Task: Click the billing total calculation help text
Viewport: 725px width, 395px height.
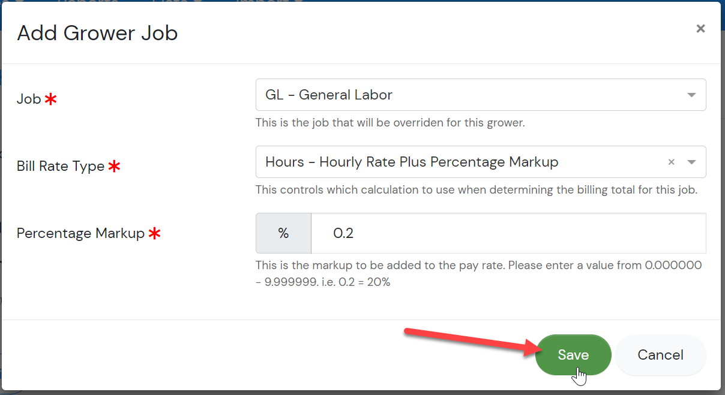Action: pos(477,190)
